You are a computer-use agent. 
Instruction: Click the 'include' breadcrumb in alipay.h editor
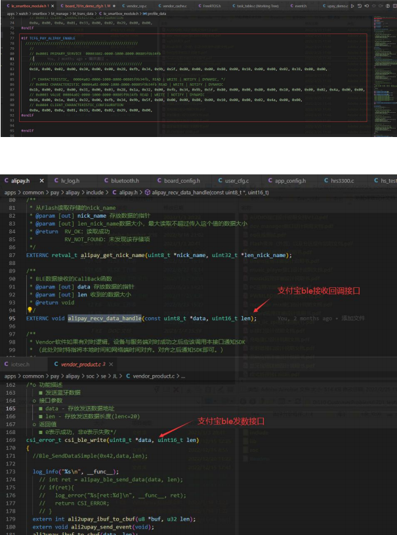(95, 193)
